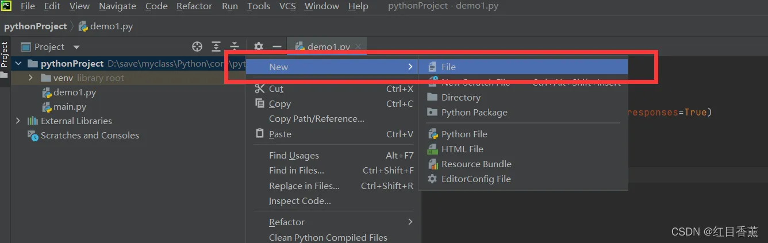Click the locate opened file crosshair icon
The width and height of the screenshot is (768, 243).
[x=197, y=47]
